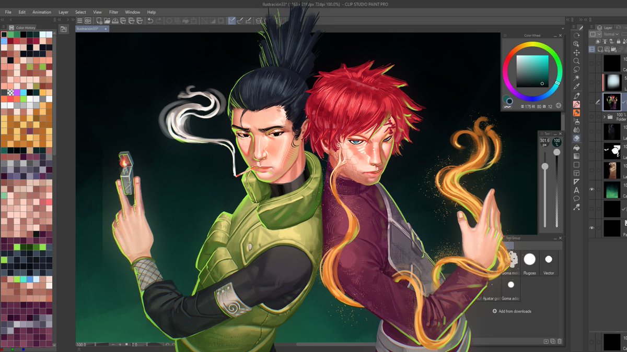Select the Fill bucket tool
Viewport: 627px width, 352px height.
point(576,148)
